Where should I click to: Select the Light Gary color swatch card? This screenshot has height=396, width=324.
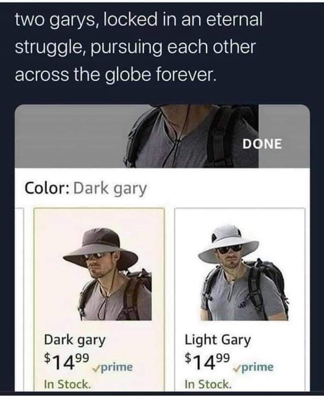240,299
